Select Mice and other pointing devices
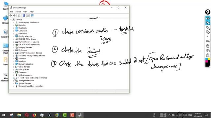 32,56
